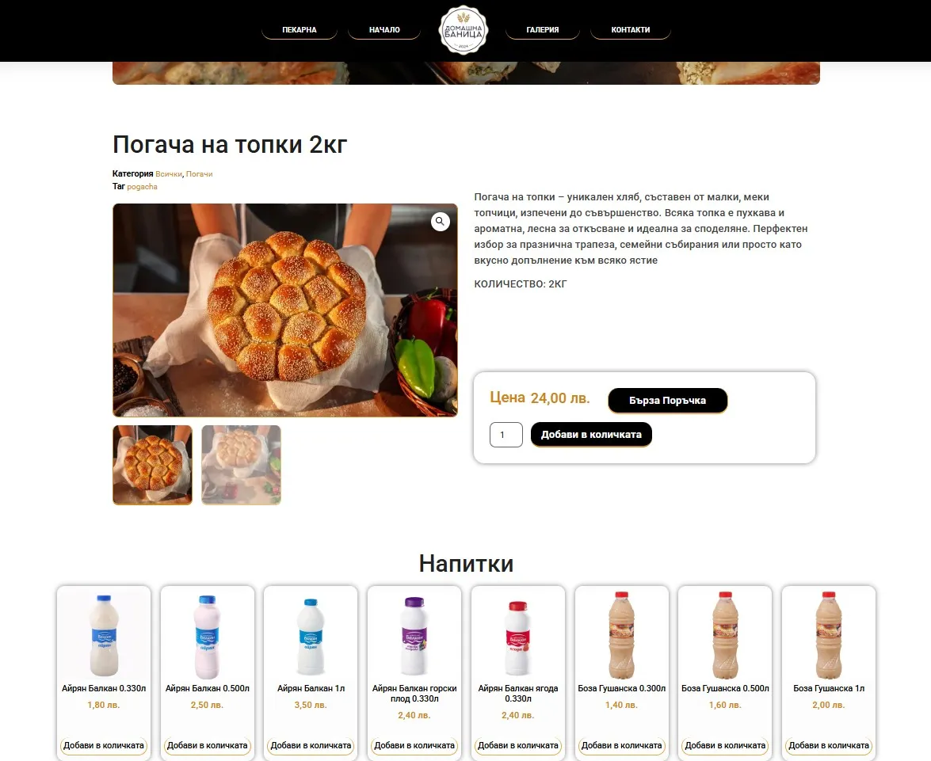Click the Боза Гушанска 0.300л bottle image
Screen dimensions: 931x761
(x=622, y=635)
